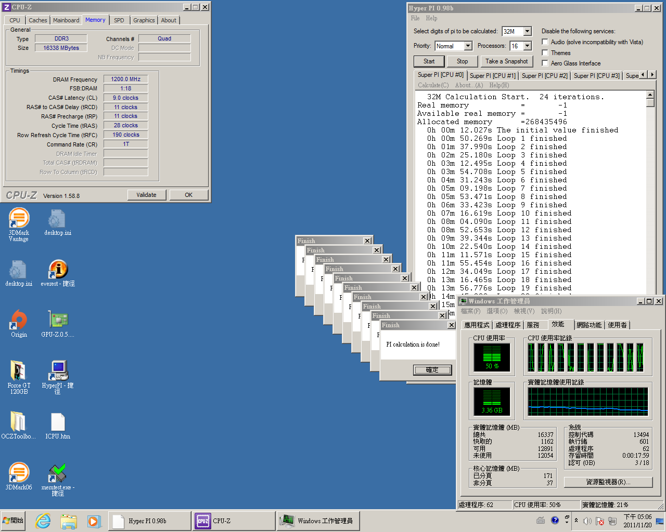The height and width of the screenshot is (532, 666).
Task: Open Windows Media Player taskbar icon
Action: coord(93,521)
